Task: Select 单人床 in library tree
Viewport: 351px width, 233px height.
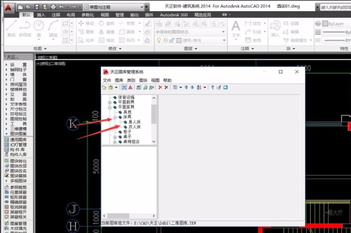Action: pyautogui.click(x=134, y=122)
